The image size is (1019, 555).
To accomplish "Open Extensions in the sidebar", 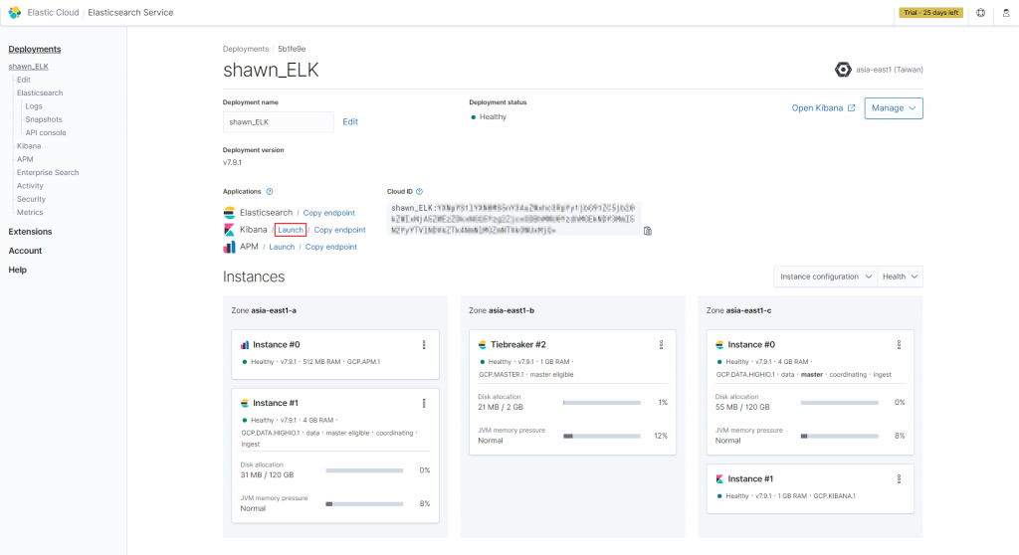I will point(30,232).
